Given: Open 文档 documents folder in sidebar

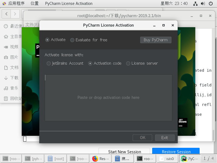Looking at the screenshot, I should [x=11, y=67].
